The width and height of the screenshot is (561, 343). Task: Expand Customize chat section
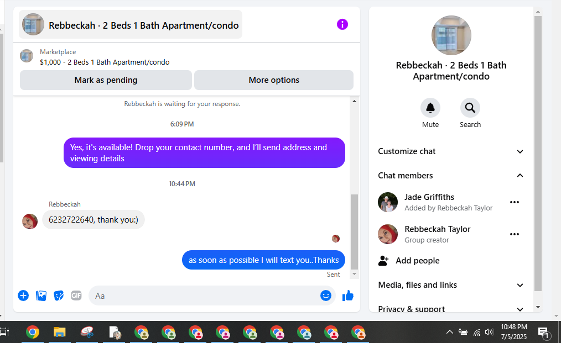tap(451, 151)
